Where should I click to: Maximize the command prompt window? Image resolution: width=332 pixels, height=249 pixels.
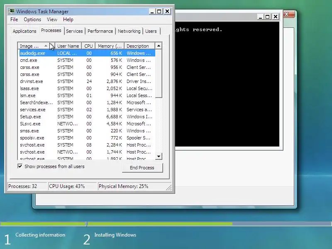(268, 17)
